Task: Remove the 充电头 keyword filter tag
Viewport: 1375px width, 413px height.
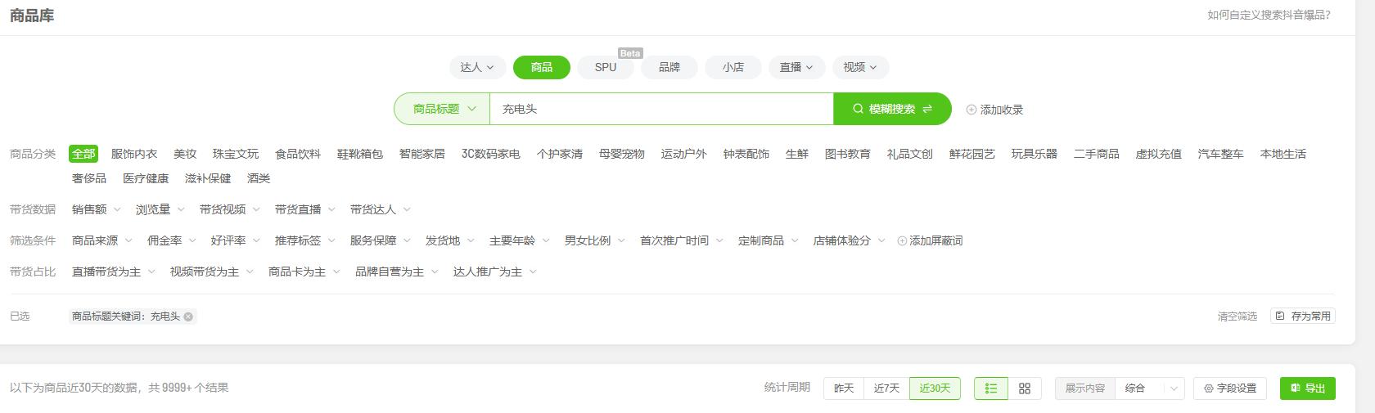Action: click(x=188, y=316)
